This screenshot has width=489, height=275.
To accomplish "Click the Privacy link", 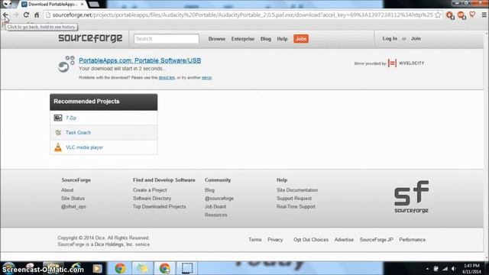I will pyautogui.click(x=275, y=239).
